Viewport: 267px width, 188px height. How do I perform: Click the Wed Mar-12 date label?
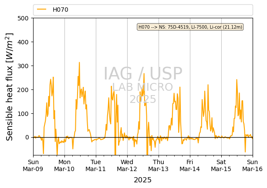click(127, 165)
